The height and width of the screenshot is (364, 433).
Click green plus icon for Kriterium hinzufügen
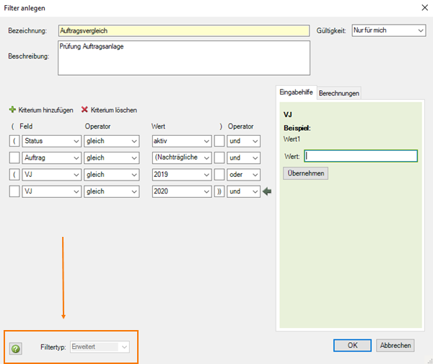tap(12, 110)
